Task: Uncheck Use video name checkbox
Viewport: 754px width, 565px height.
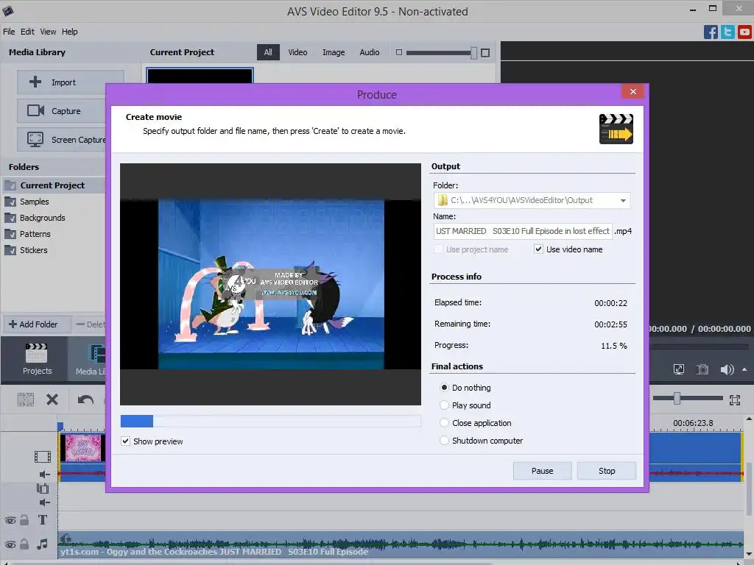Action: click(538, 249)
